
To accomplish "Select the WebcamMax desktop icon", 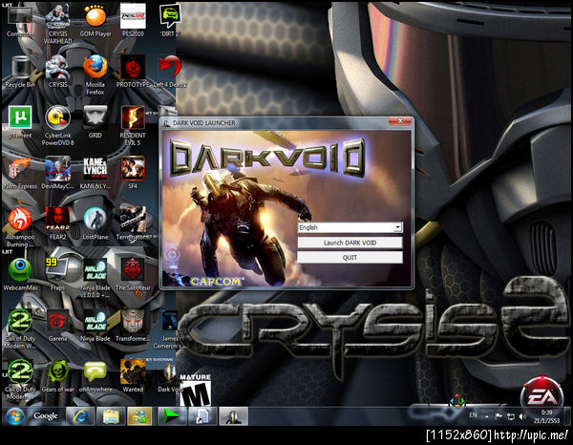I will point(20,275).
